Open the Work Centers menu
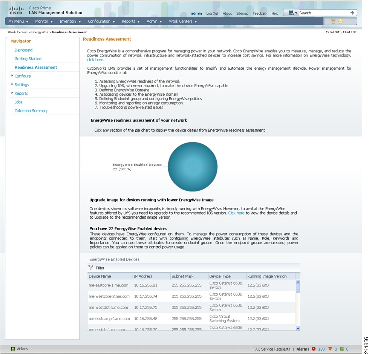 183,21
